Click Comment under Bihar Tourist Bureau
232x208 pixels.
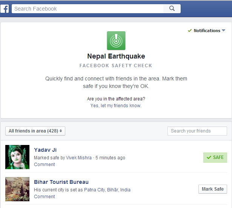[x=45, y=197]
